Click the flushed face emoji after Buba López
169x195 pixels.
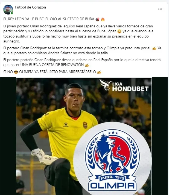click(119, 31)
